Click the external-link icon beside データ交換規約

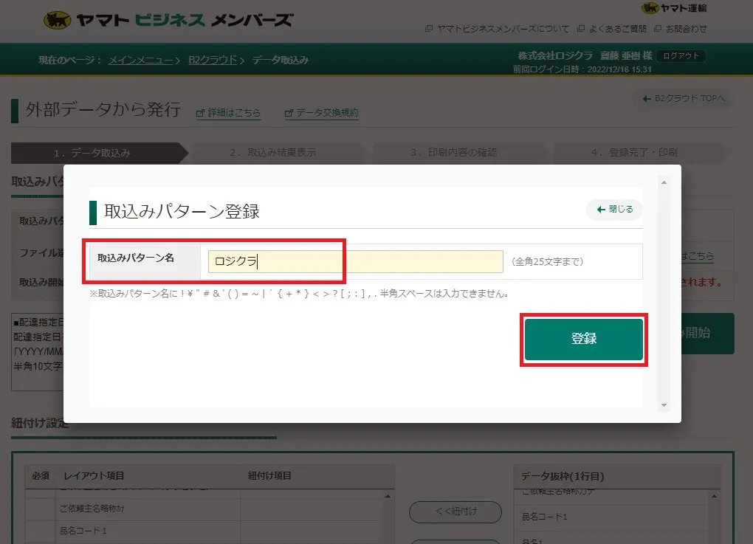(x=289, y=114)
